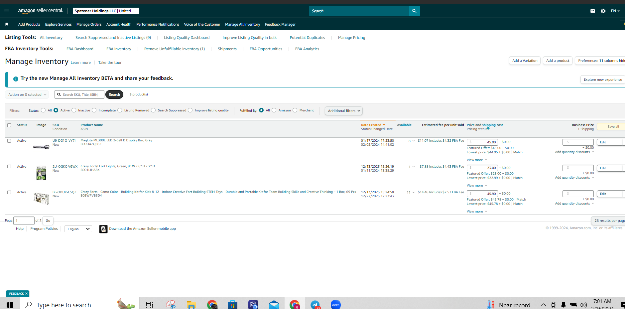Viewport: 625px width, 309px height.
Task: Click the search magnifier button in header
Action: pyautogui.click(x=414, y=11)
